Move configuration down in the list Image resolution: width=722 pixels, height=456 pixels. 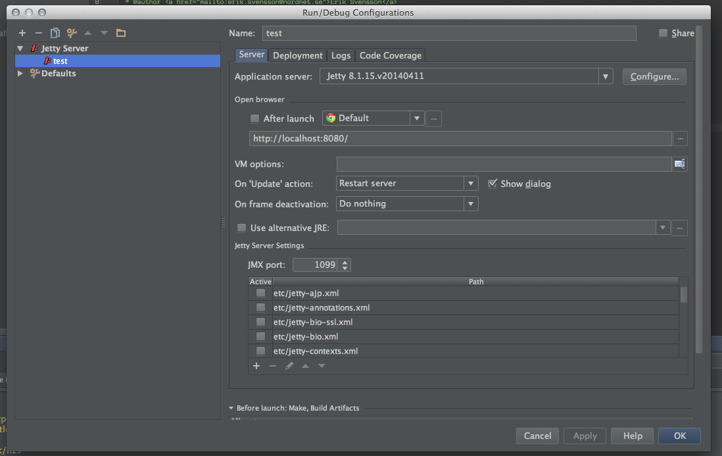pyautogui.click(x=104, y=33)
